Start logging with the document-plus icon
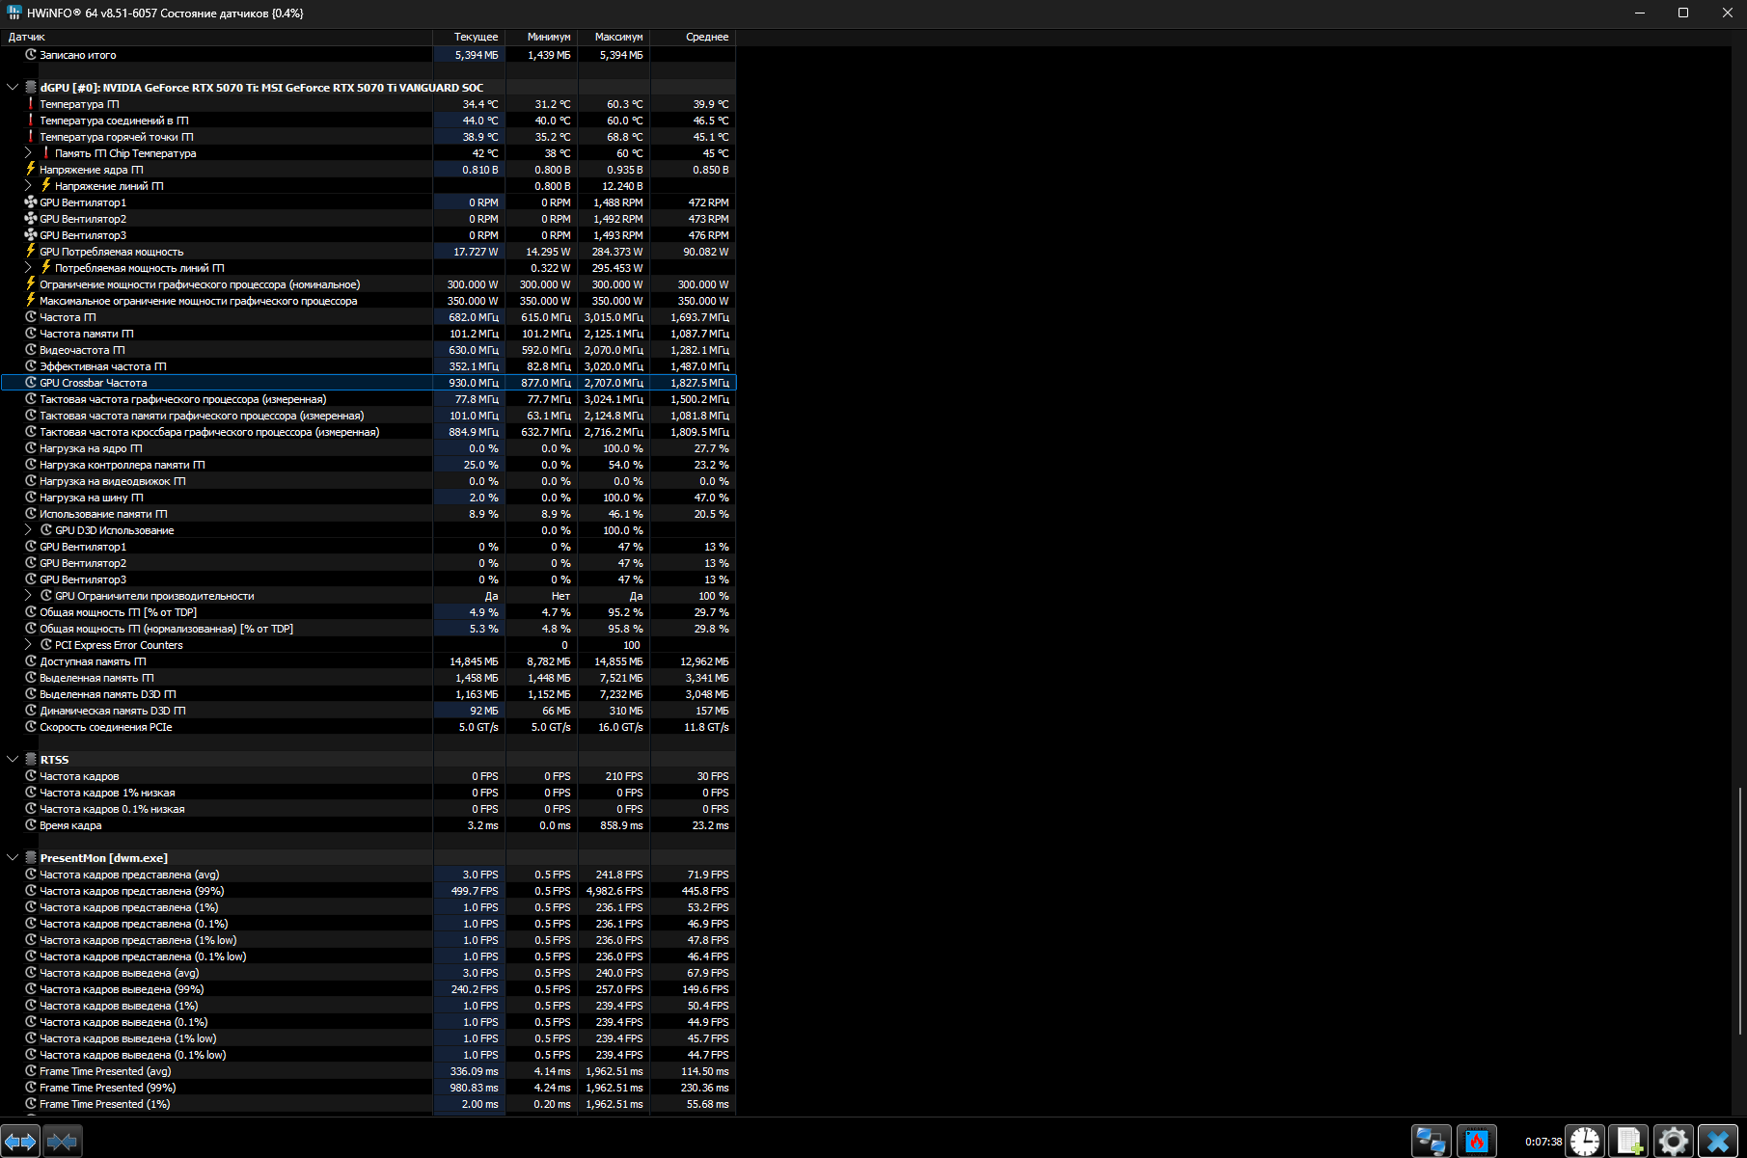Screen dimensions: 1747x1158 [1628, 1142]
